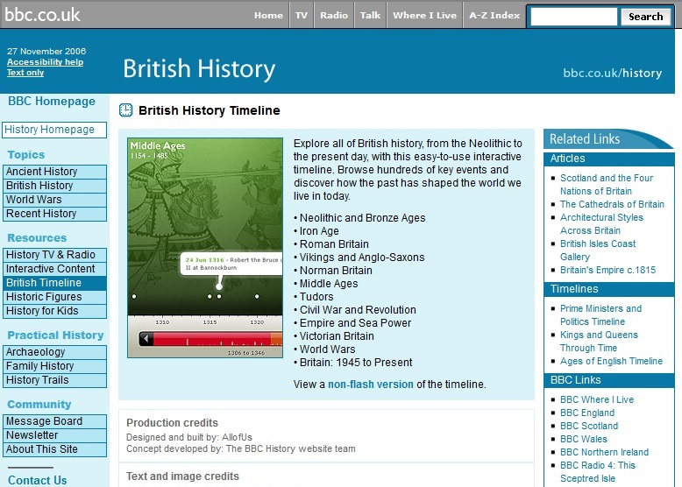Screen dimensions: 682x487
Task: Open BBC England link
Action: (587, 413)
